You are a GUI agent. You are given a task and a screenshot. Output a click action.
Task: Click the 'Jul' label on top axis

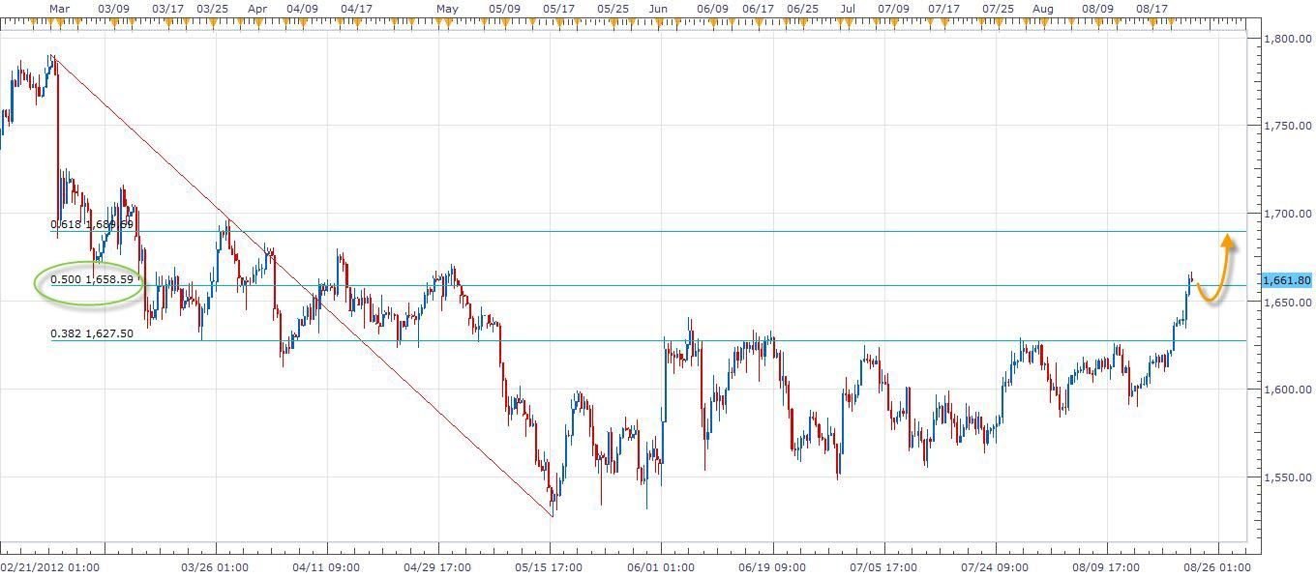click(x=848, y=9)
